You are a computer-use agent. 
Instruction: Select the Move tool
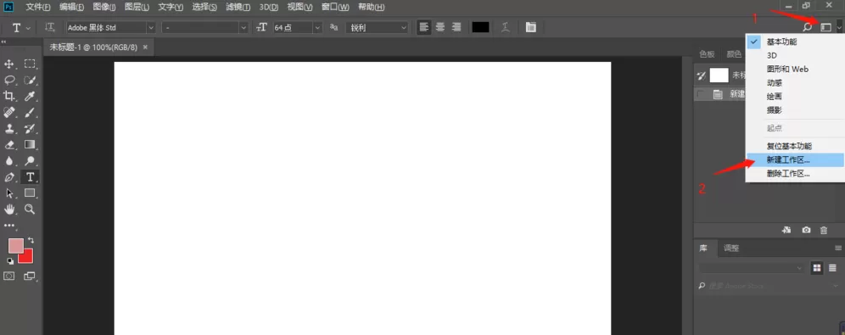click(x=9, y=64)
